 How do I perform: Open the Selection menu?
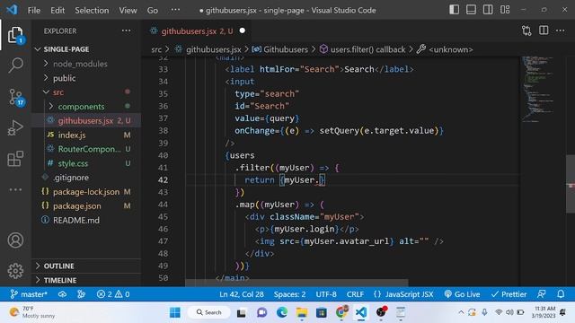pos(92,10)
